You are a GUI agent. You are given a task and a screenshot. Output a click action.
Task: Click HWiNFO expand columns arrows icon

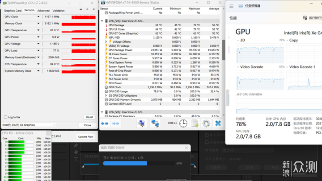pos(105,123)
